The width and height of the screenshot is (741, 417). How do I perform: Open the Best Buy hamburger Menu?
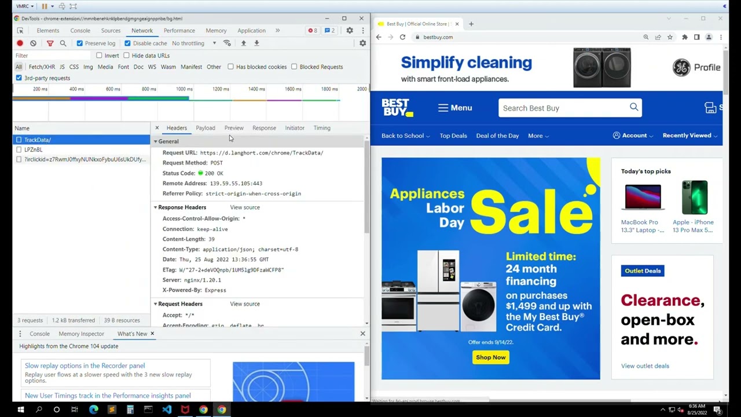[455, 108]
